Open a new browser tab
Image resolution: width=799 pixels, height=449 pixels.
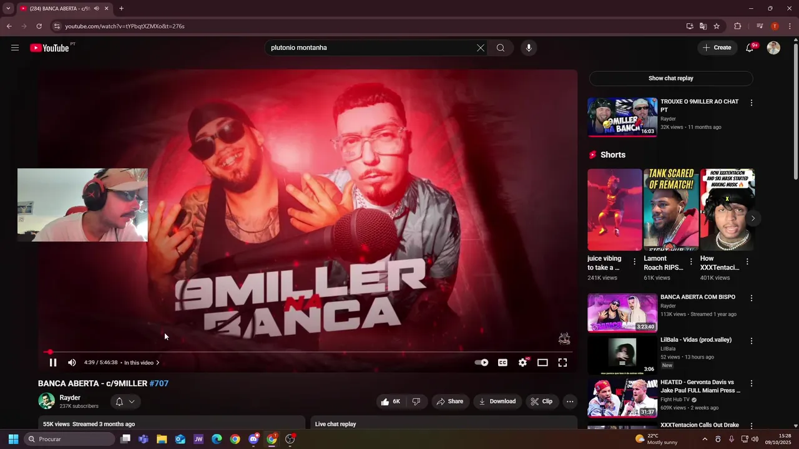tap(121, 8)
